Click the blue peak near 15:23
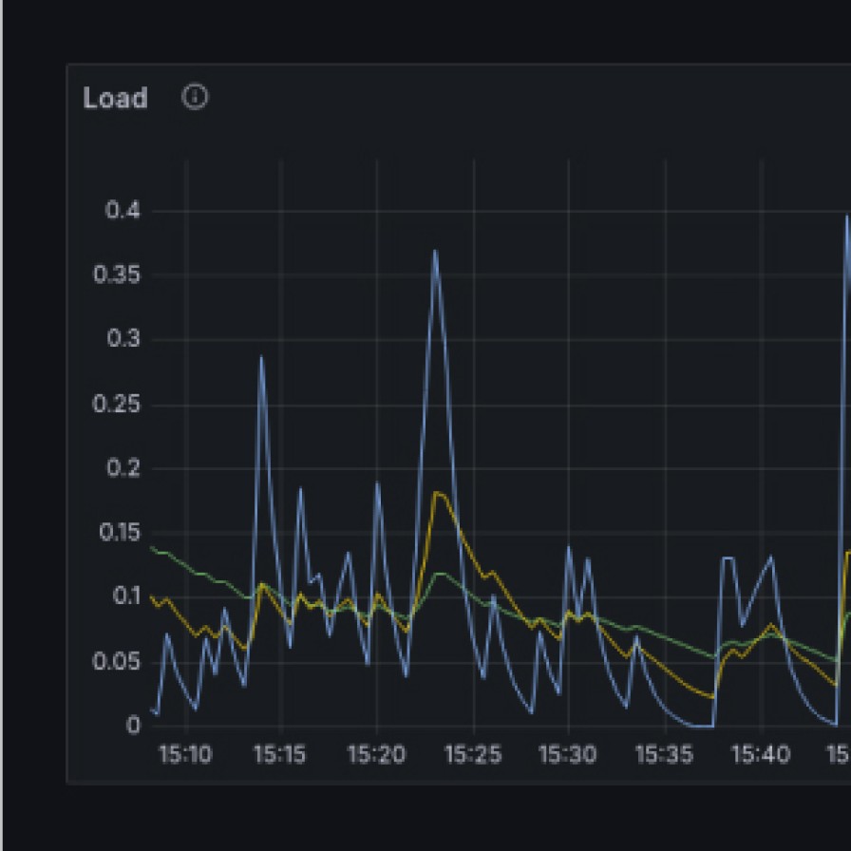The width and height of the screenshot is (851, 851). click(435, 252)
